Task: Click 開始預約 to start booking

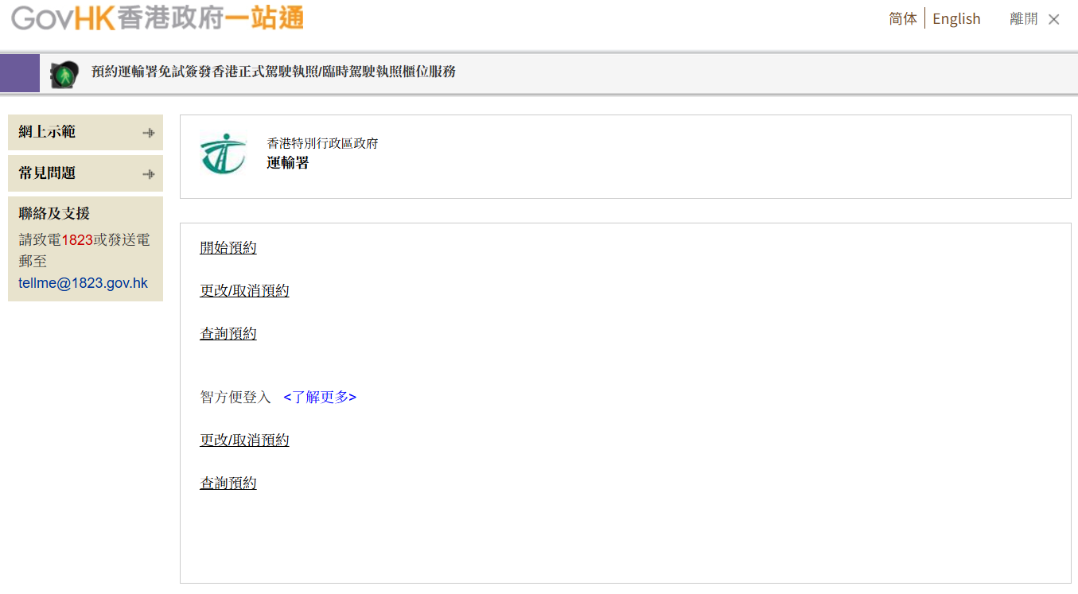Action: pyautogui.click(x=228, y=247)
